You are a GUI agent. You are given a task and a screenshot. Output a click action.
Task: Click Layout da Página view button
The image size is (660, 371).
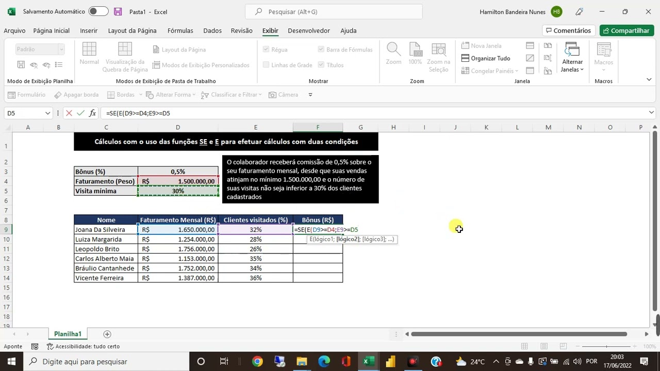tap(179, 49)
